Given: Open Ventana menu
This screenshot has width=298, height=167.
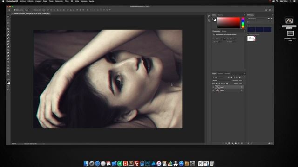Looking at the screenshot, I should (84, 1).
